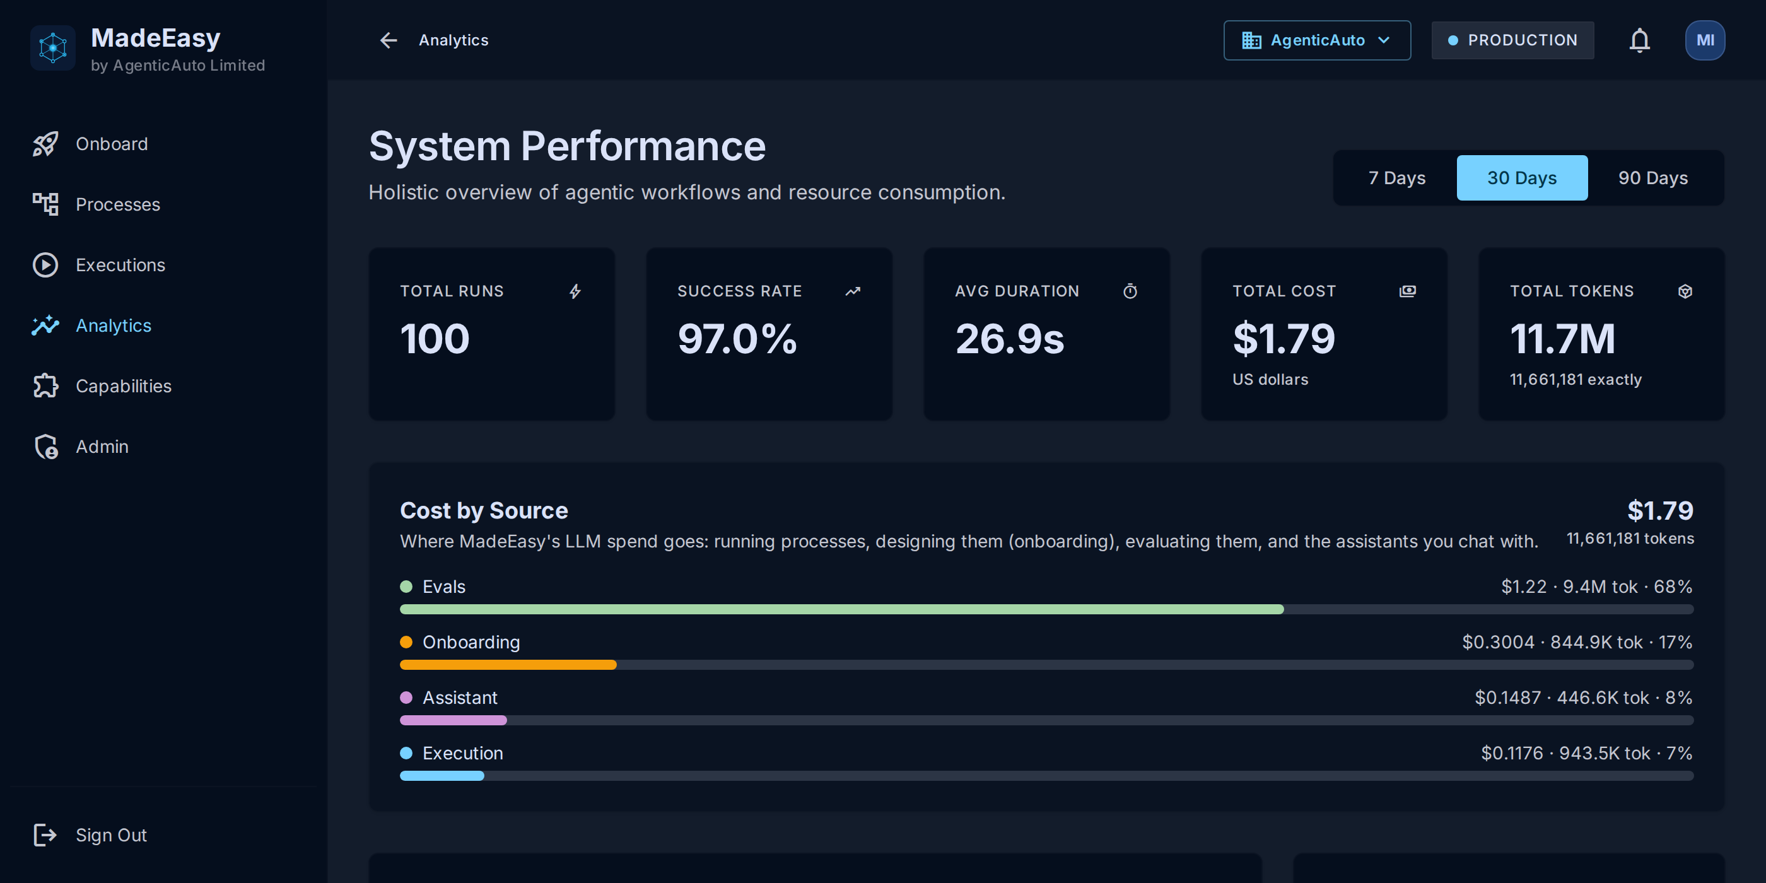Click the Total Runs value 100
Viewport: 1766px width, 883px height.
point(435,339)
